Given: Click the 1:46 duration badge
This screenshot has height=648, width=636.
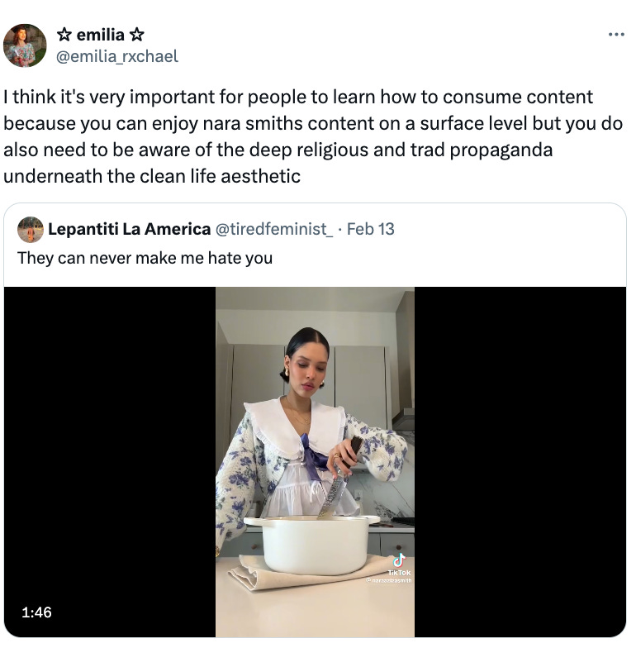Looking at the screenshot, I should pyautogui.click(x=36, y=612).
